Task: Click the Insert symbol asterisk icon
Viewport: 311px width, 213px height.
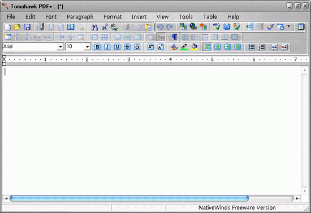Action: [204, 27]
